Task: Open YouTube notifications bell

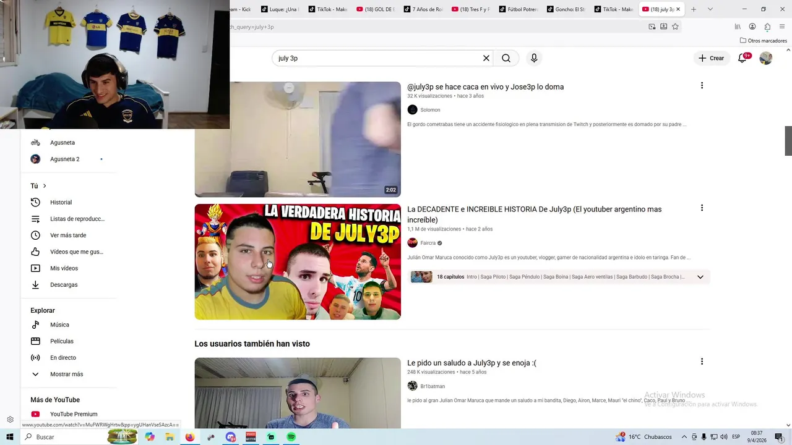Action: click(x=742, y=58)
